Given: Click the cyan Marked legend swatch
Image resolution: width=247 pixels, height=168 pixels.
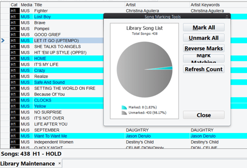Looking at the screenshot, I should (124, 107).
